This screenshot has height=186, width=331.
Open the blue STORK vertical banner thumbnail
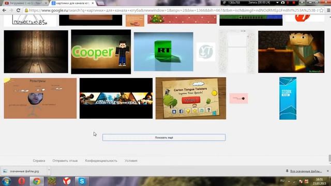[x=288, y=98]
